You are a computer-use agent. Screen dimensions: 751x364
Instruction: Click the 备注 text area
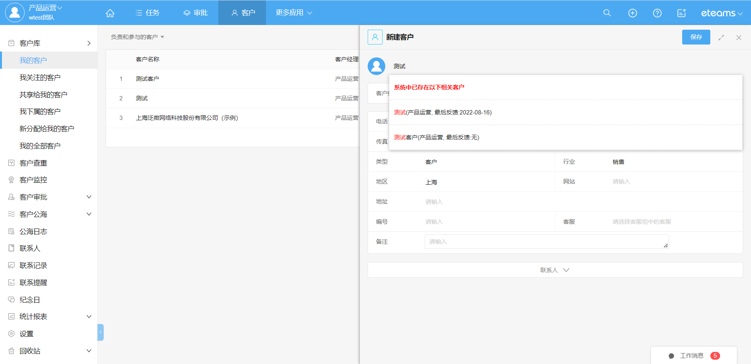[x=546, y=241]
